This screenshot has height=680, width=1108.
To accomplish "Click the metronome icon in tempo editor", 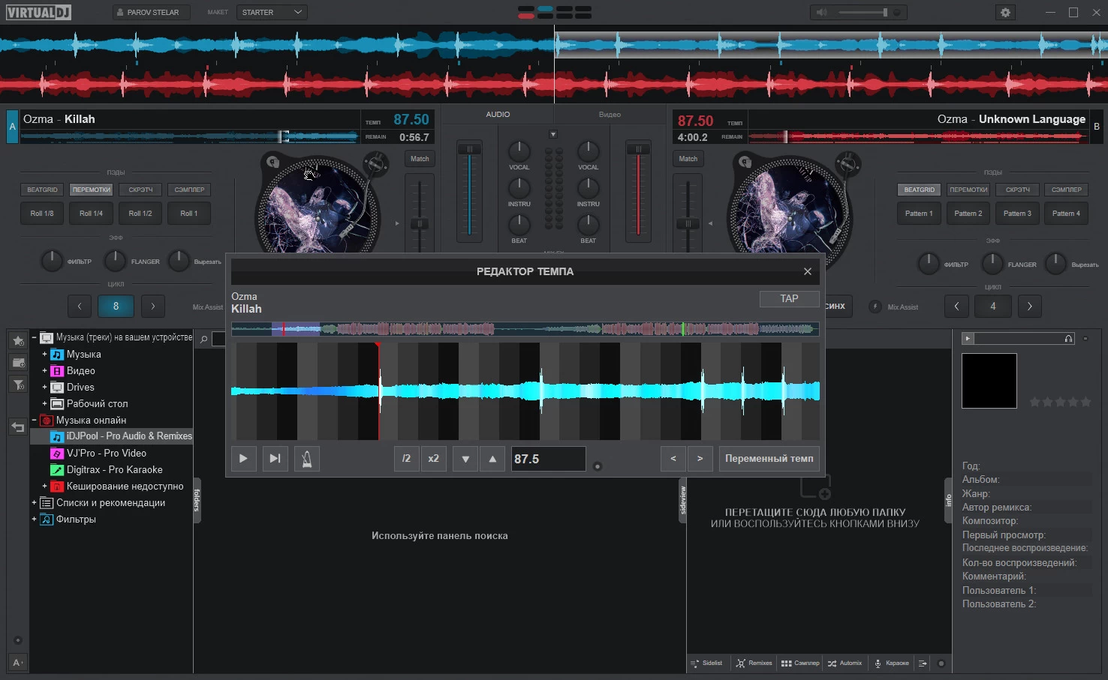I will [x=306, y=458].
